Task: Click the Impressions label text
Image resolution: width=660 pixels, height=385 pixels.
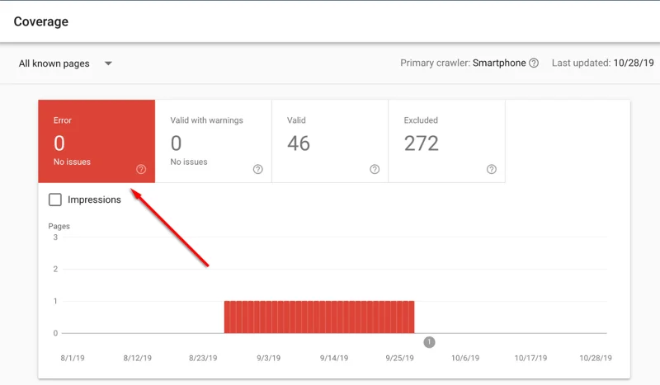Action: tap(94, 200)
